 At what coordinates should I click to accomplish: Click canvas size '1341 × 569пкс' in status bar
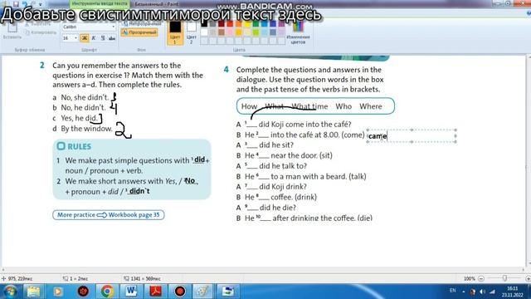point(146,279)
